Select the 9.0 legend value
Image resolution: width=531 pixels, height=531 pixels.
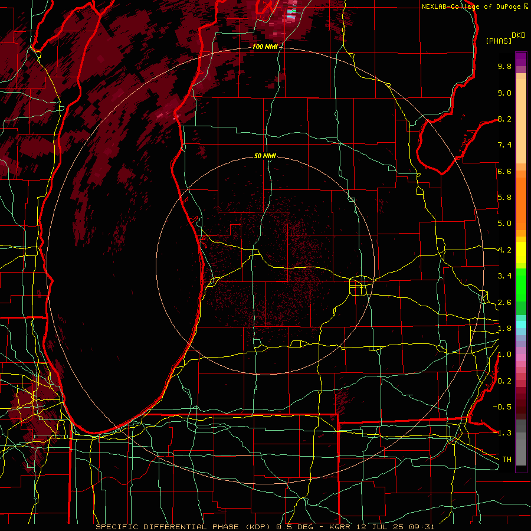tap(504, 93)
